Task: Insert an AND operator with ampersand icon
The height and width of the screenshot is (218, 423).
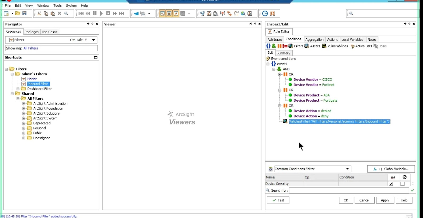Action: pos(274,46)
